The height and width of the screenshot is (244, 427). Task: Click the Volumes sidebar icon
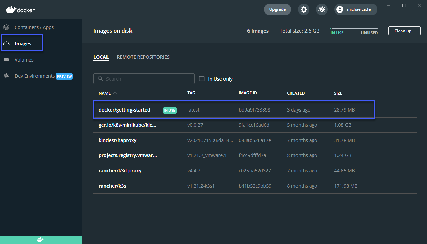(6, 59)
